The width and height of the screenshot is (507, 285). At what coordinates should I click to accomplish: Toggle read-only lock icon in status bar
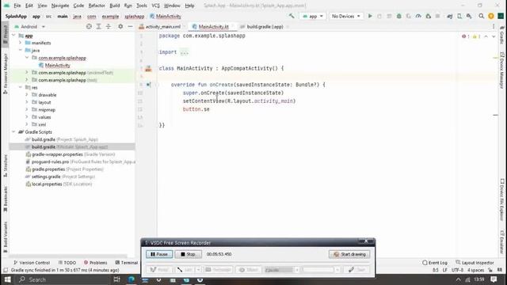tap(491, 270)
